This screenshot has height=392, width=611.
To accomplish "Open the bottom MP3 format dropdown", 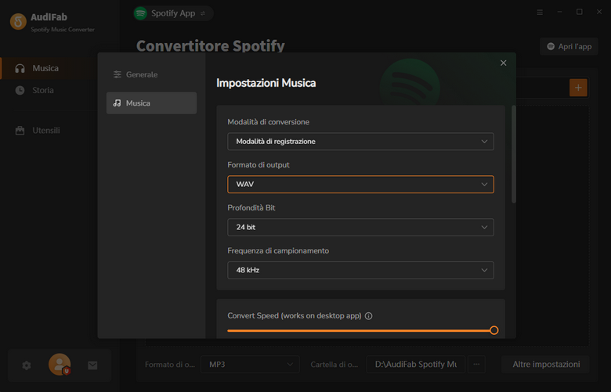I will (x=250, y=365).
